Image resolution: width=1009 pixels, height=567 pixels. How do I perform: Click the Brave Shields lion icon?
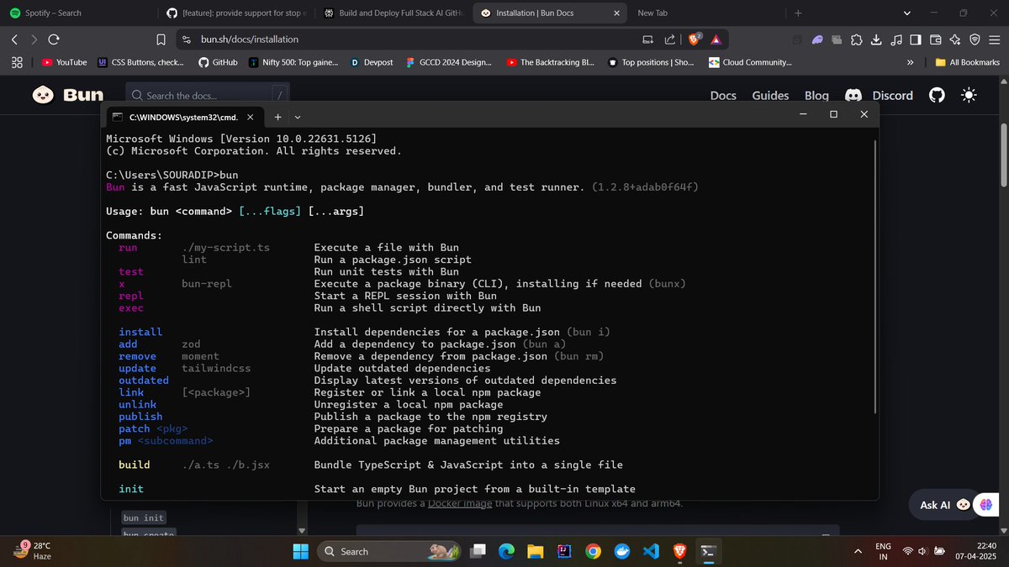[694, 39]
